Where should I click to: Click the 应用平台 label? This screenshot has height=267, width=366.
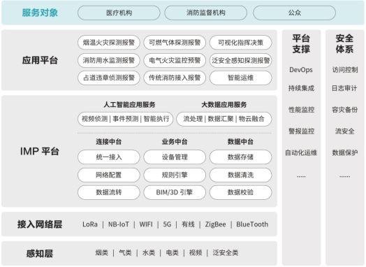[x=40, y=60]
